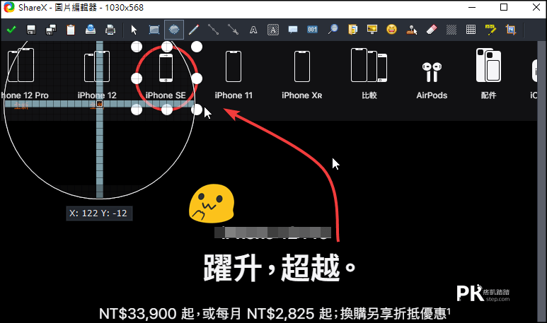The height and width of the screenshot is (323, 547).
Task: Select the Text outline tool
Action: pyautogui.click(x=253, y=30)
